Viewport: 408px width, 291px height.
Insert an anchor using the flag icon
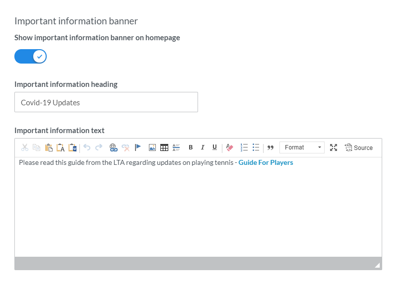pos(138,147)
